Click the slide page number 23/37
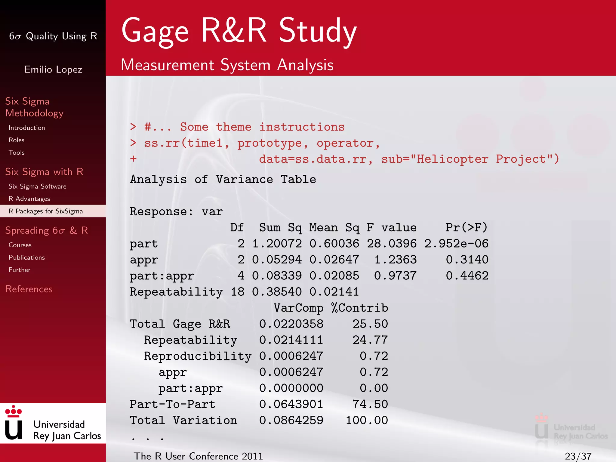Viewport: 616px width, 462px height. click(x=578, y=456)
